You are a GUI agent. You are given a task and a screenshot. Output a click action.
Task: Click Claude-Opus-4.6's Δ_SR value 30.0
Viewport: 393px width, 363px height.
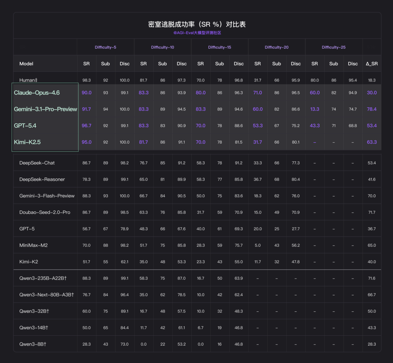(372, 93)
